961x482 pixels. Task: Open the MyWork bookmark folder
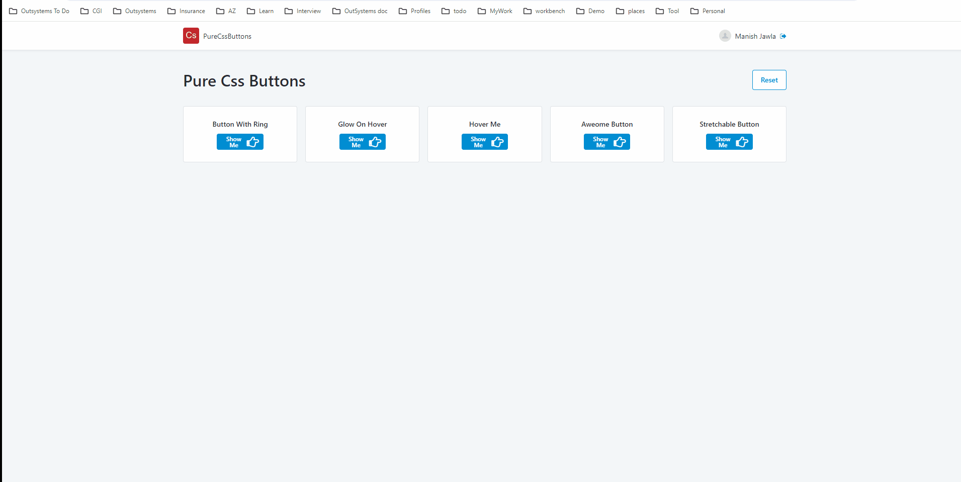pyautogui.click(x=495, y=11)
